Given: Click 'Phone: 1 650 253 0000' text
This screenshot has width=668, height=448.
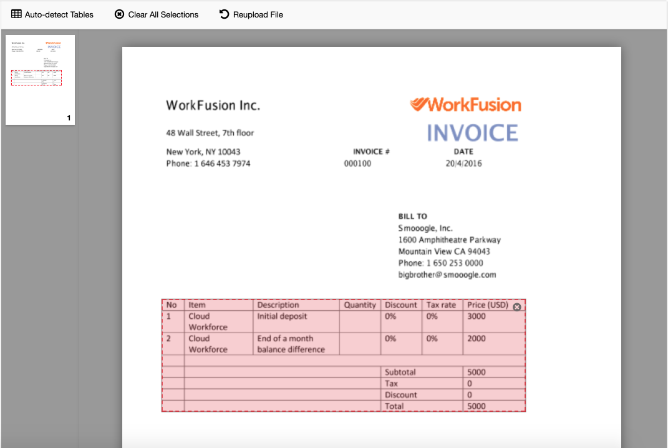Looking at the screenshot, I should point(440,263).
